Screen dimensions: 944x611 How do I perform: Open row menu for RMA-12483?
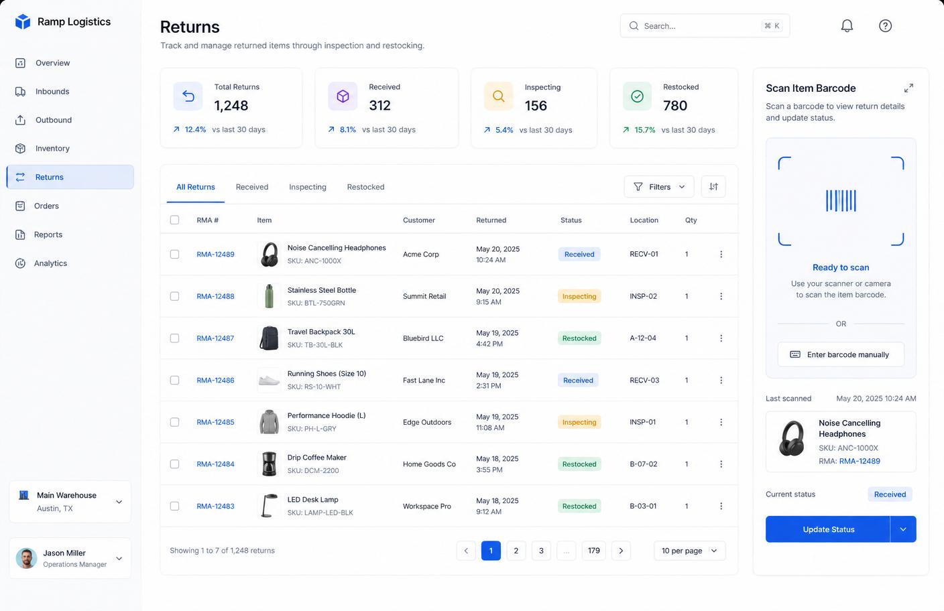721,506
